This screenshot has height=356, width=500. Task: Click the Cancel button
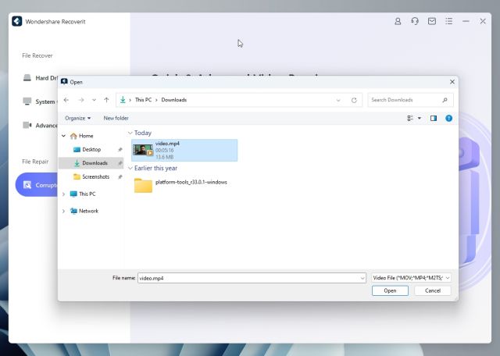point(433,290)
